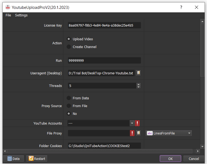The height and width of the screenshot is (164, 207).
Task: Focus the Threads number field
Action: pyautogui.click(x=102, y=86)
